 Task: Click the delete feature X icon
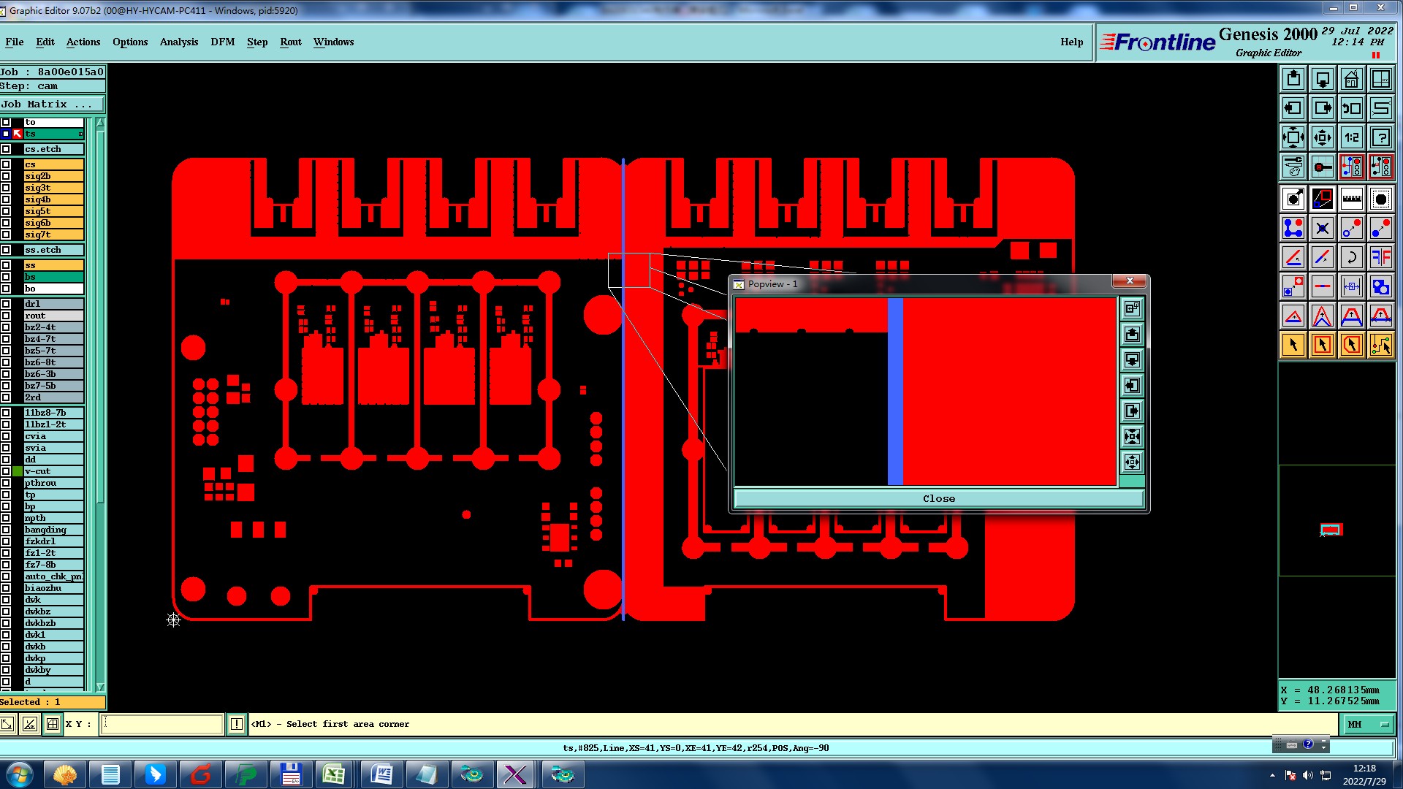tap(1322, 229)
